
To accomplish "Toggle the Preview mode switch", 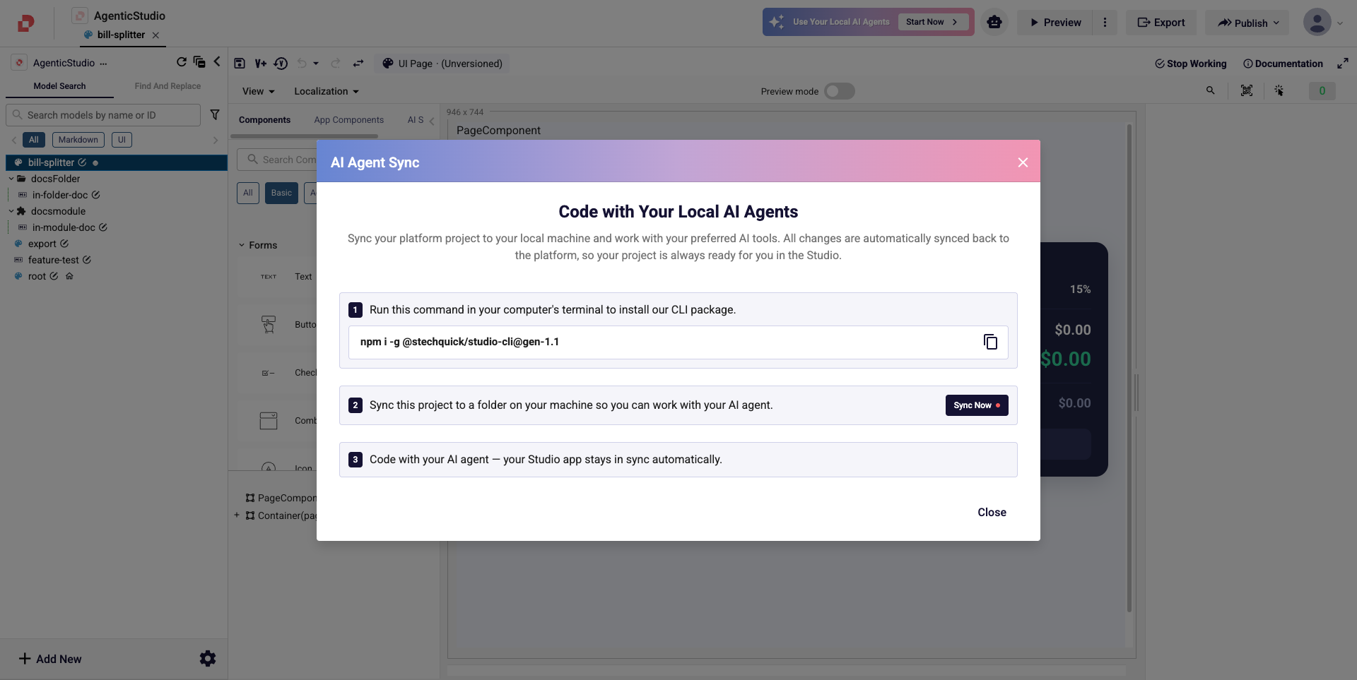I will [x=840, y=91].
